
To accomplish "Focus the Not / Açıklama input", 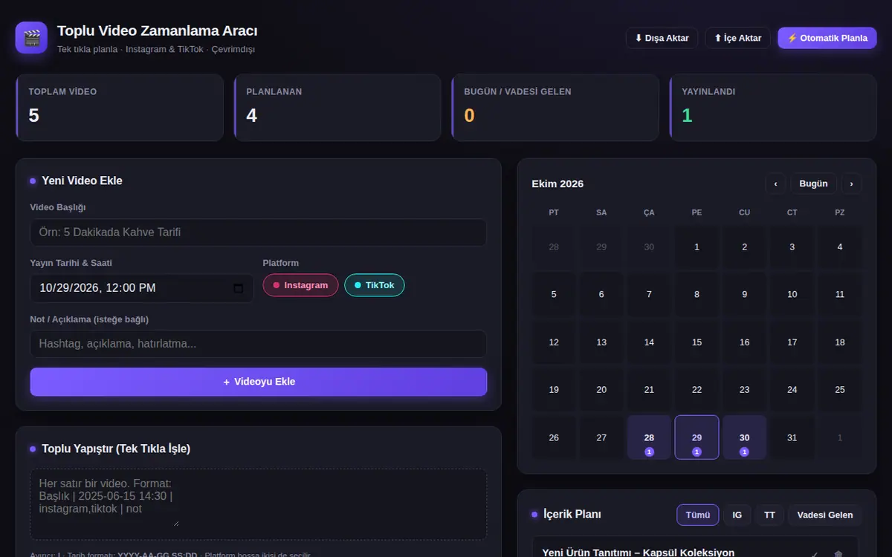I will pyautogui.click(x=259, y=344).
